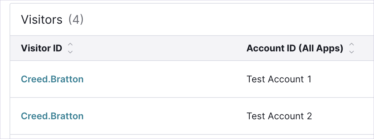
Task: Click blank middle area of Test Account 1 row
Action: [165, 79]
